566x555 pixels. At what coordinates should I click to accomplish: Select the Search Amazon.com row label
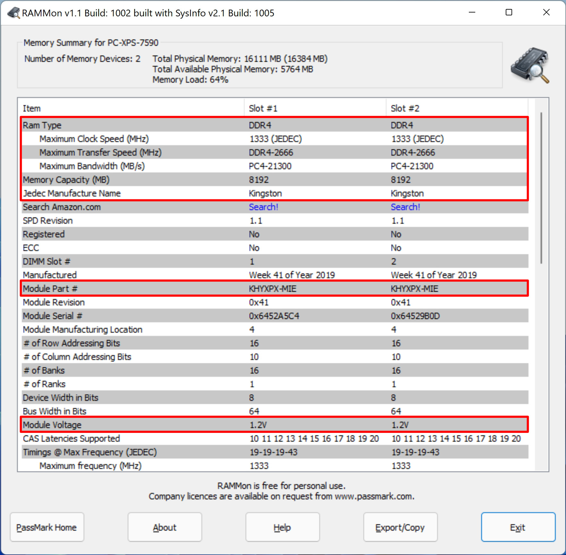click(x=62, y=207)
